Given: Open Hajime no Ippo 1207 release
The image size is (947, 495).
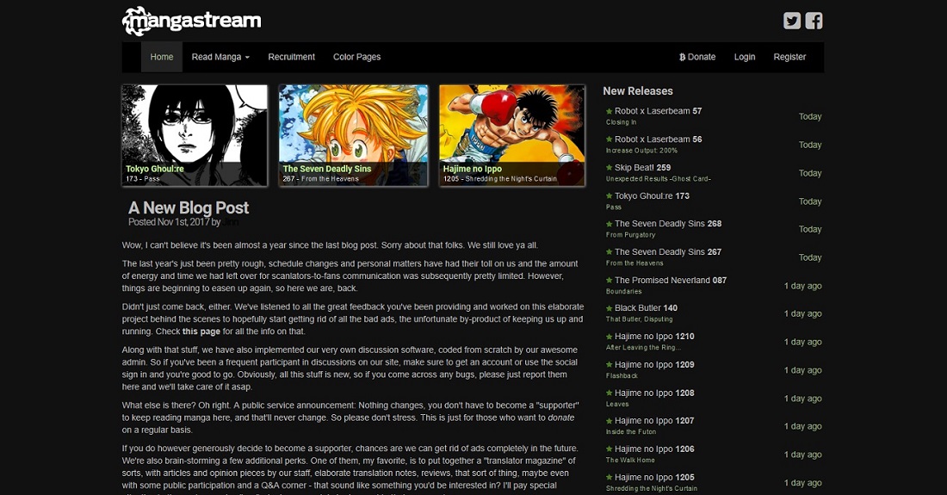Looking at the screenshot, I should tap(654, 421).
